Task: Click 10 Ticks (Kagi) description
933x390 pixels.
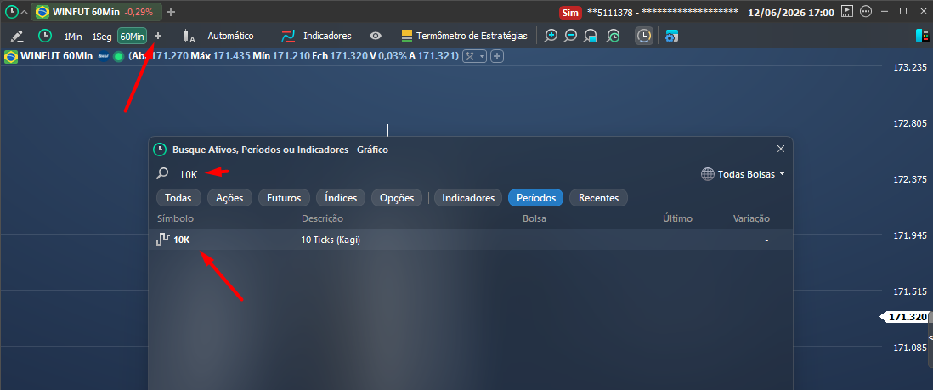Action: pos(331,240)
